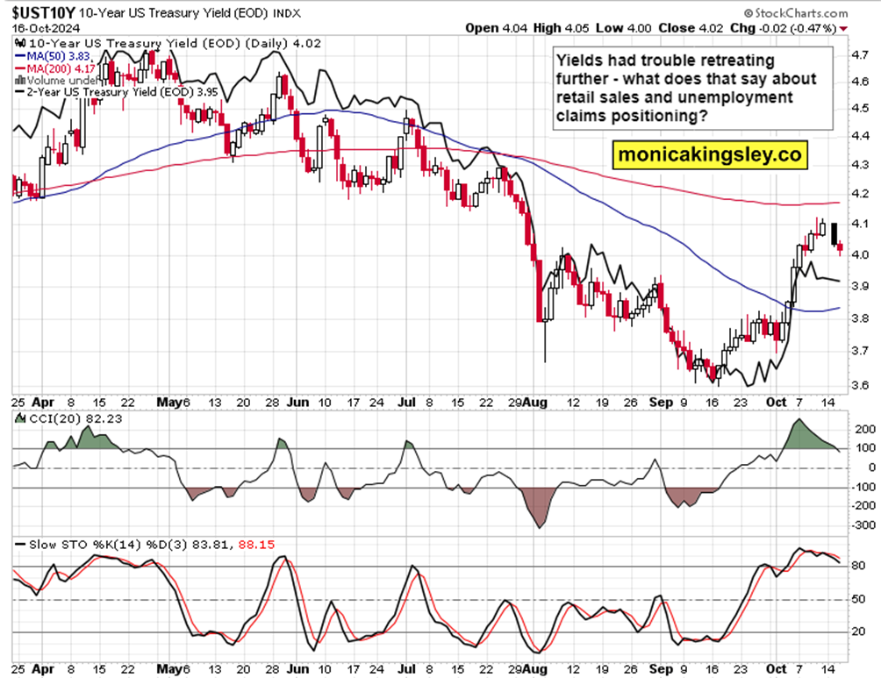Click the latest candlestick near 4.0 yield
Image resolution: width=881 pixels, height=678 pixels.
840,249
